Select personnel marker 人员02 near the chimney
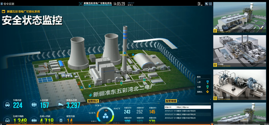The width and height of the screenshot is (269, 125). click(125, 54)
